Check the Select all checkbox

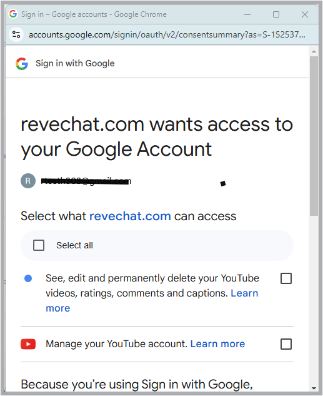(x=39, y=245)
